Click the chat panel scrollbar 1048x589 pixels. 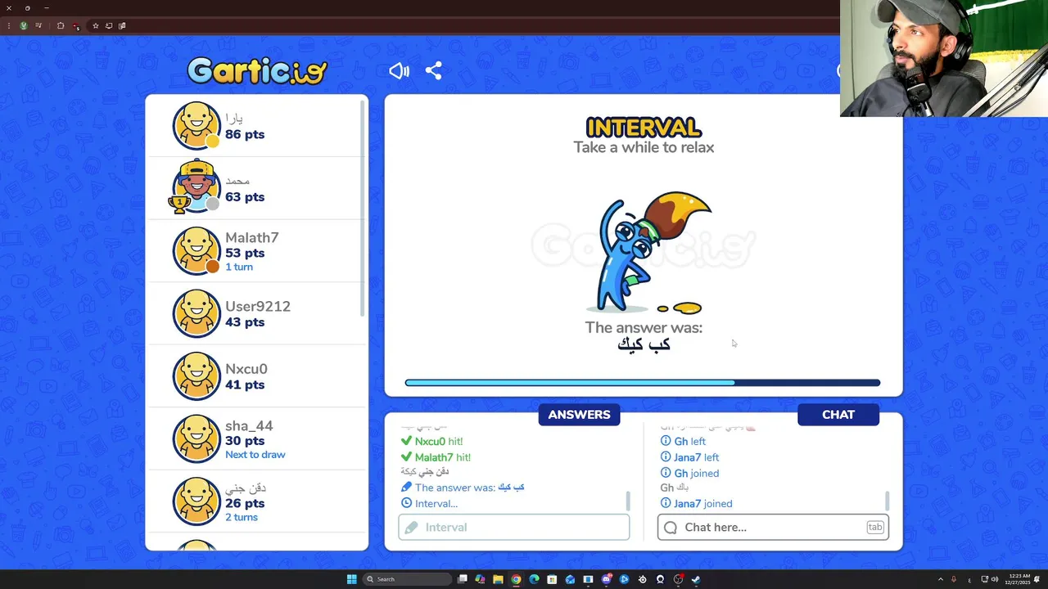coord(887,500)
